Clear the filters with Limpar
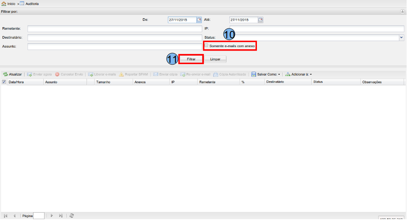 tap(215, 59)
